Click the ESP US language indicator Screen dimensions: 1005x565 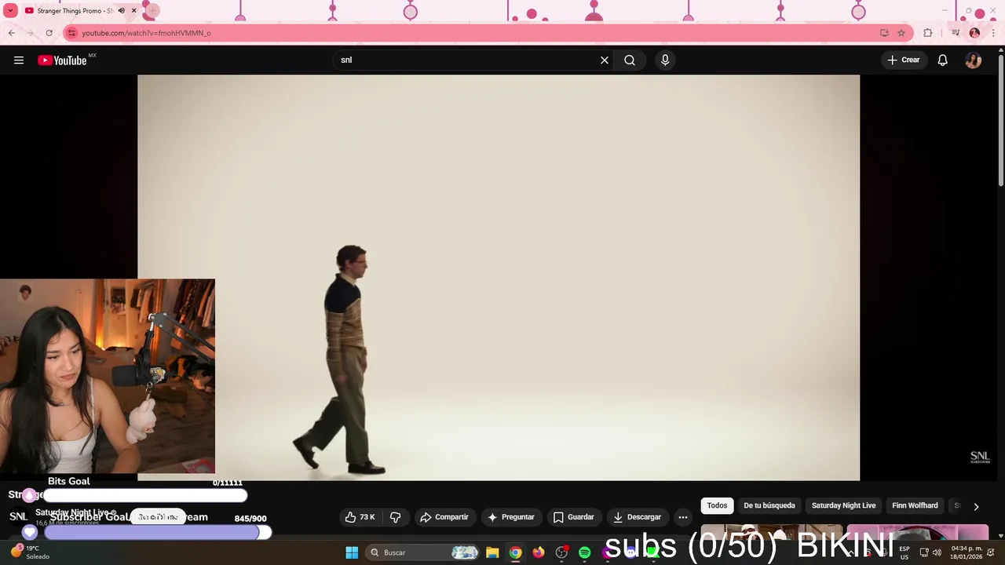904,552
